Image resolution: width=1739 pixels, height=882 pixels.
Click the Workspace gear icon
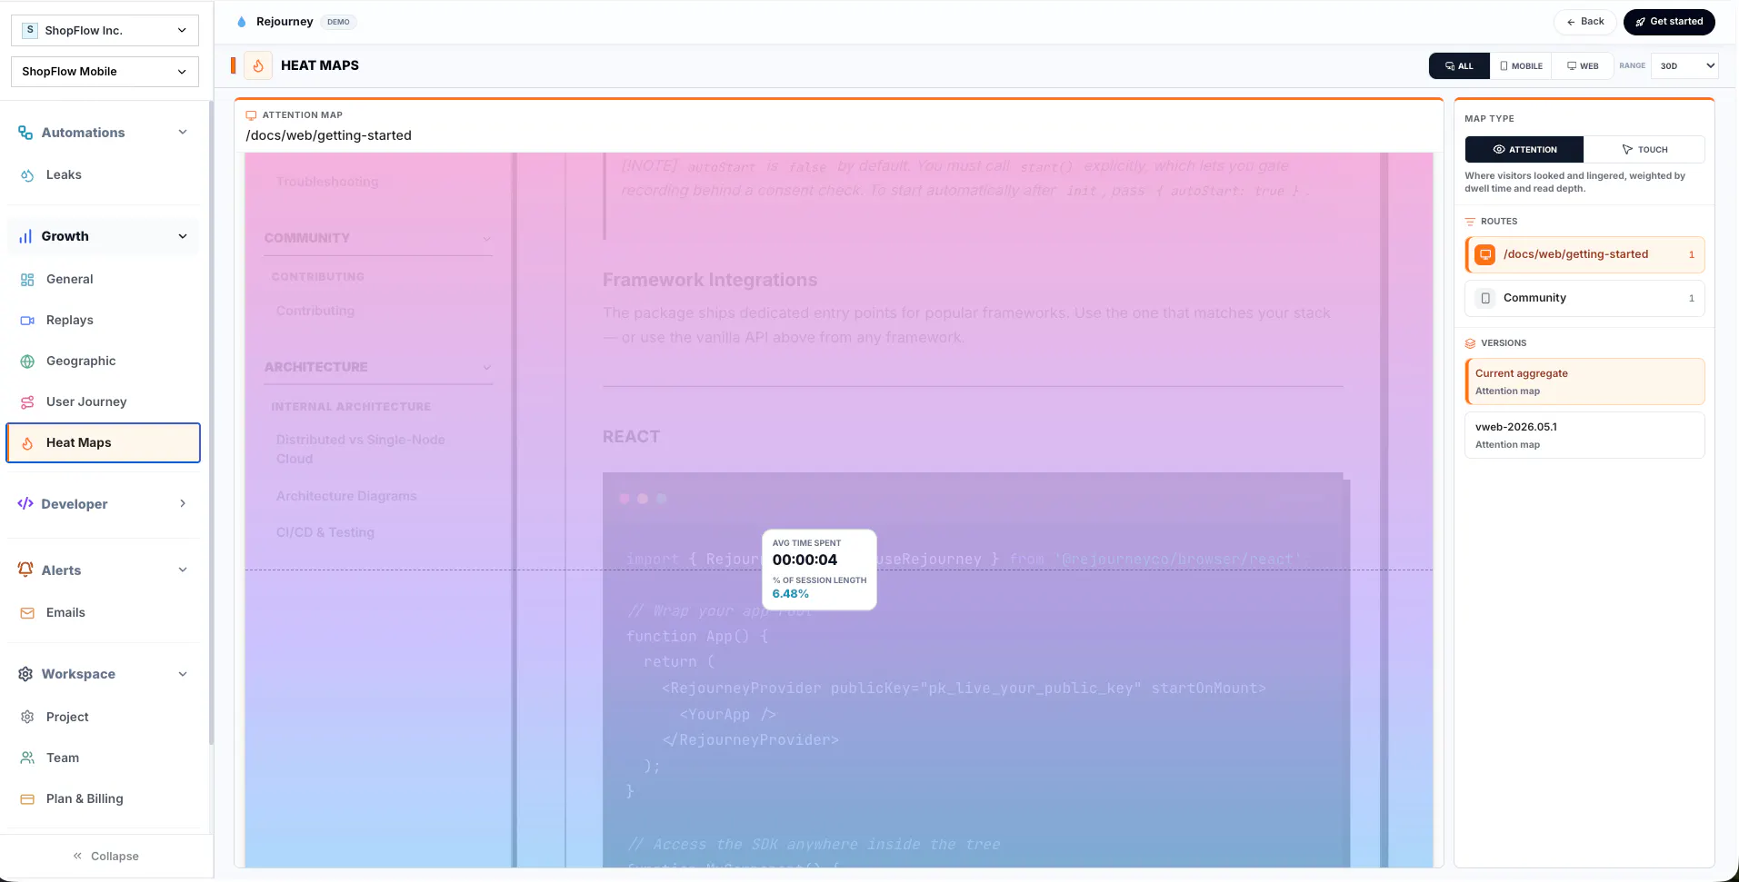click(x=25, y=674)
